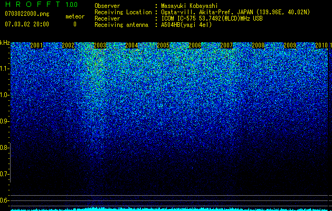Click the 2005 time marker
The image size is (332, 211).
coord(163,45)
